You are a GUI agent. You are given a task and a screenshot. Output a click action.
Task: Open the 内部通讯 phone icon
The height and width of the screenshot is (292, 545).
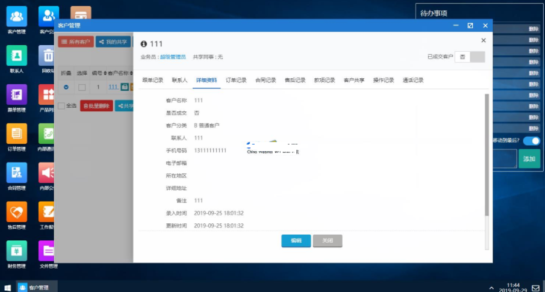(46, 134)
